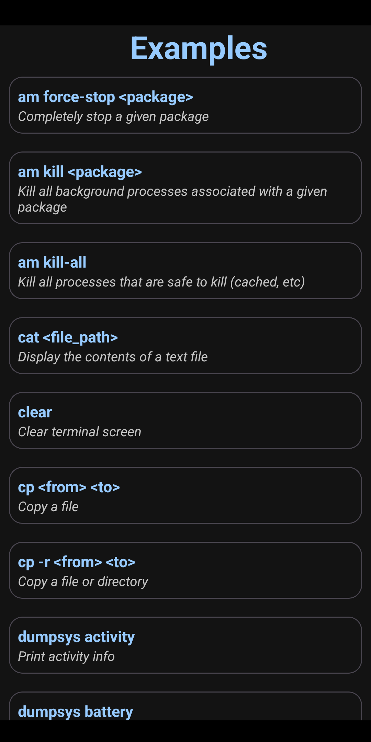Screen dimensions: 371x742
Task: Tap the Examples heading
Action: (199, 49)
